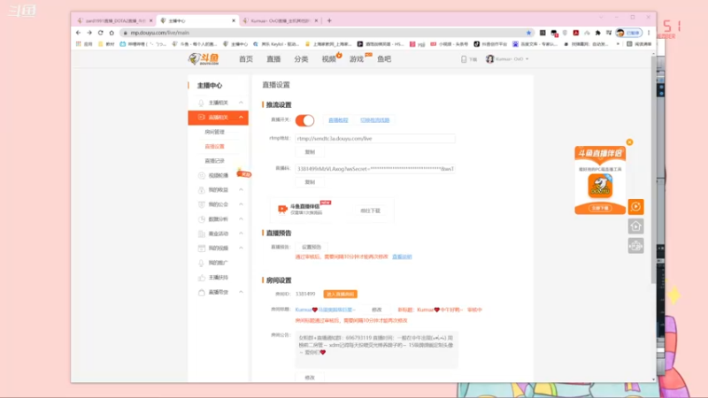Image resolution: width=708 pixels, height=398 pixels.
Task: Select 房间管理 in sidebar submenu
Action: (214, 132)
